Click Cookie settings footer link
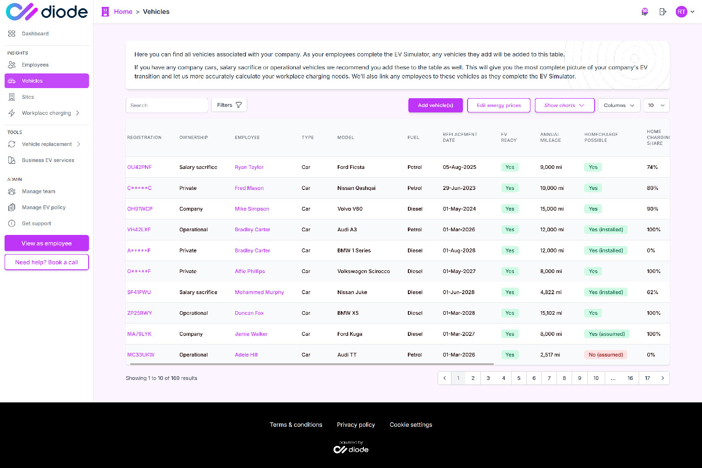 click(x=411, y=424)
